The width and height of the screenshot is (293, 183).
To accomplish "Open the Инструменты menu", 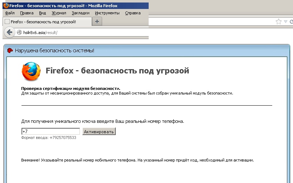I will 107,13.
